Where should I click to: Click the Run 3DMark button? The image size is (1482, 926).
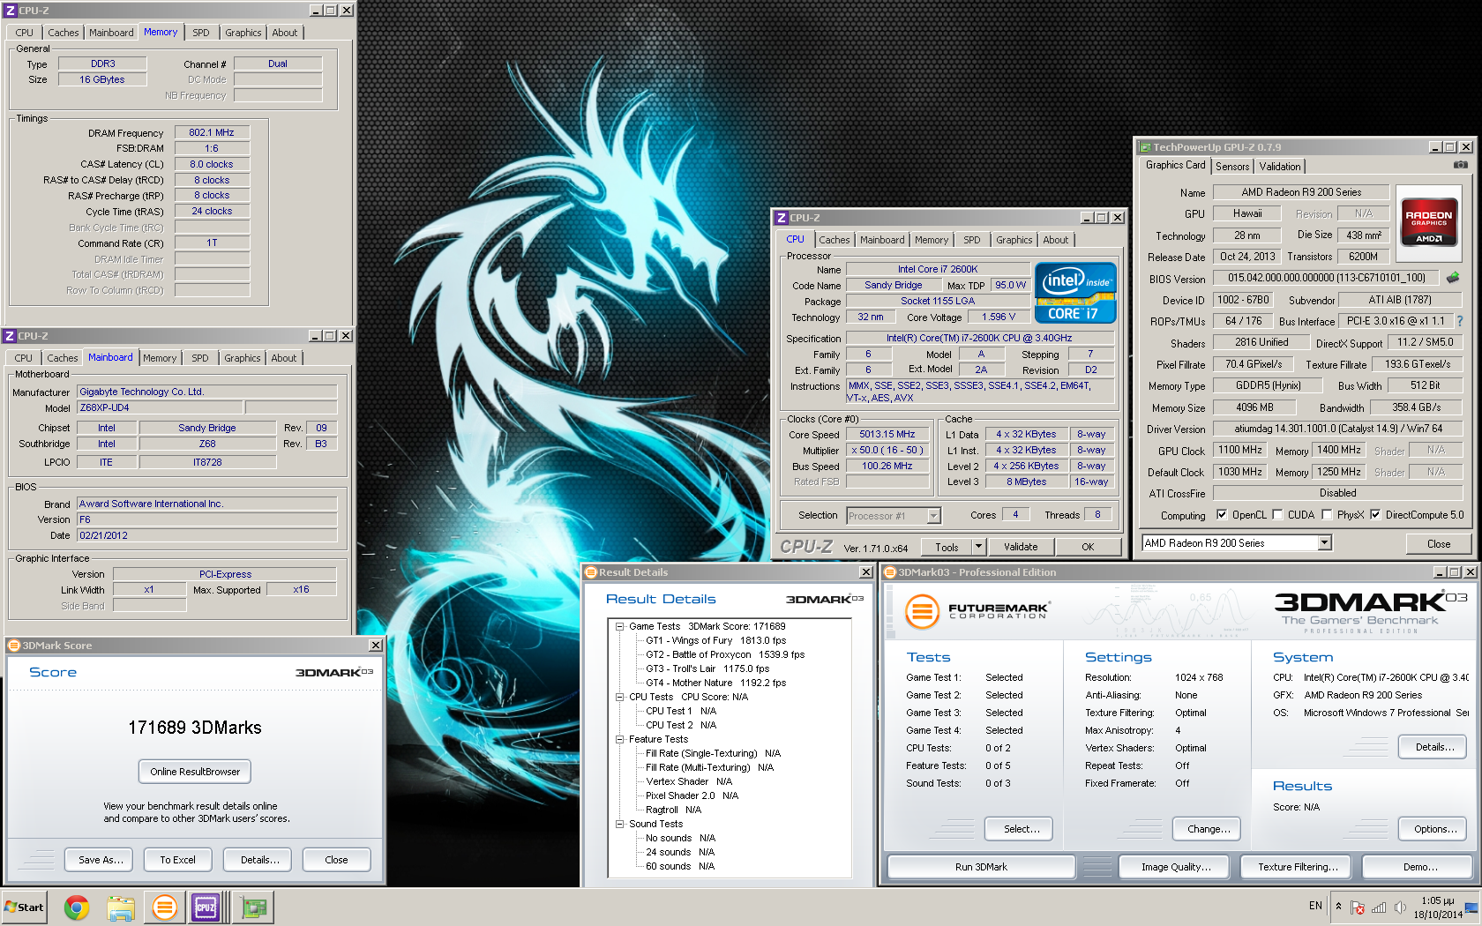981,867
